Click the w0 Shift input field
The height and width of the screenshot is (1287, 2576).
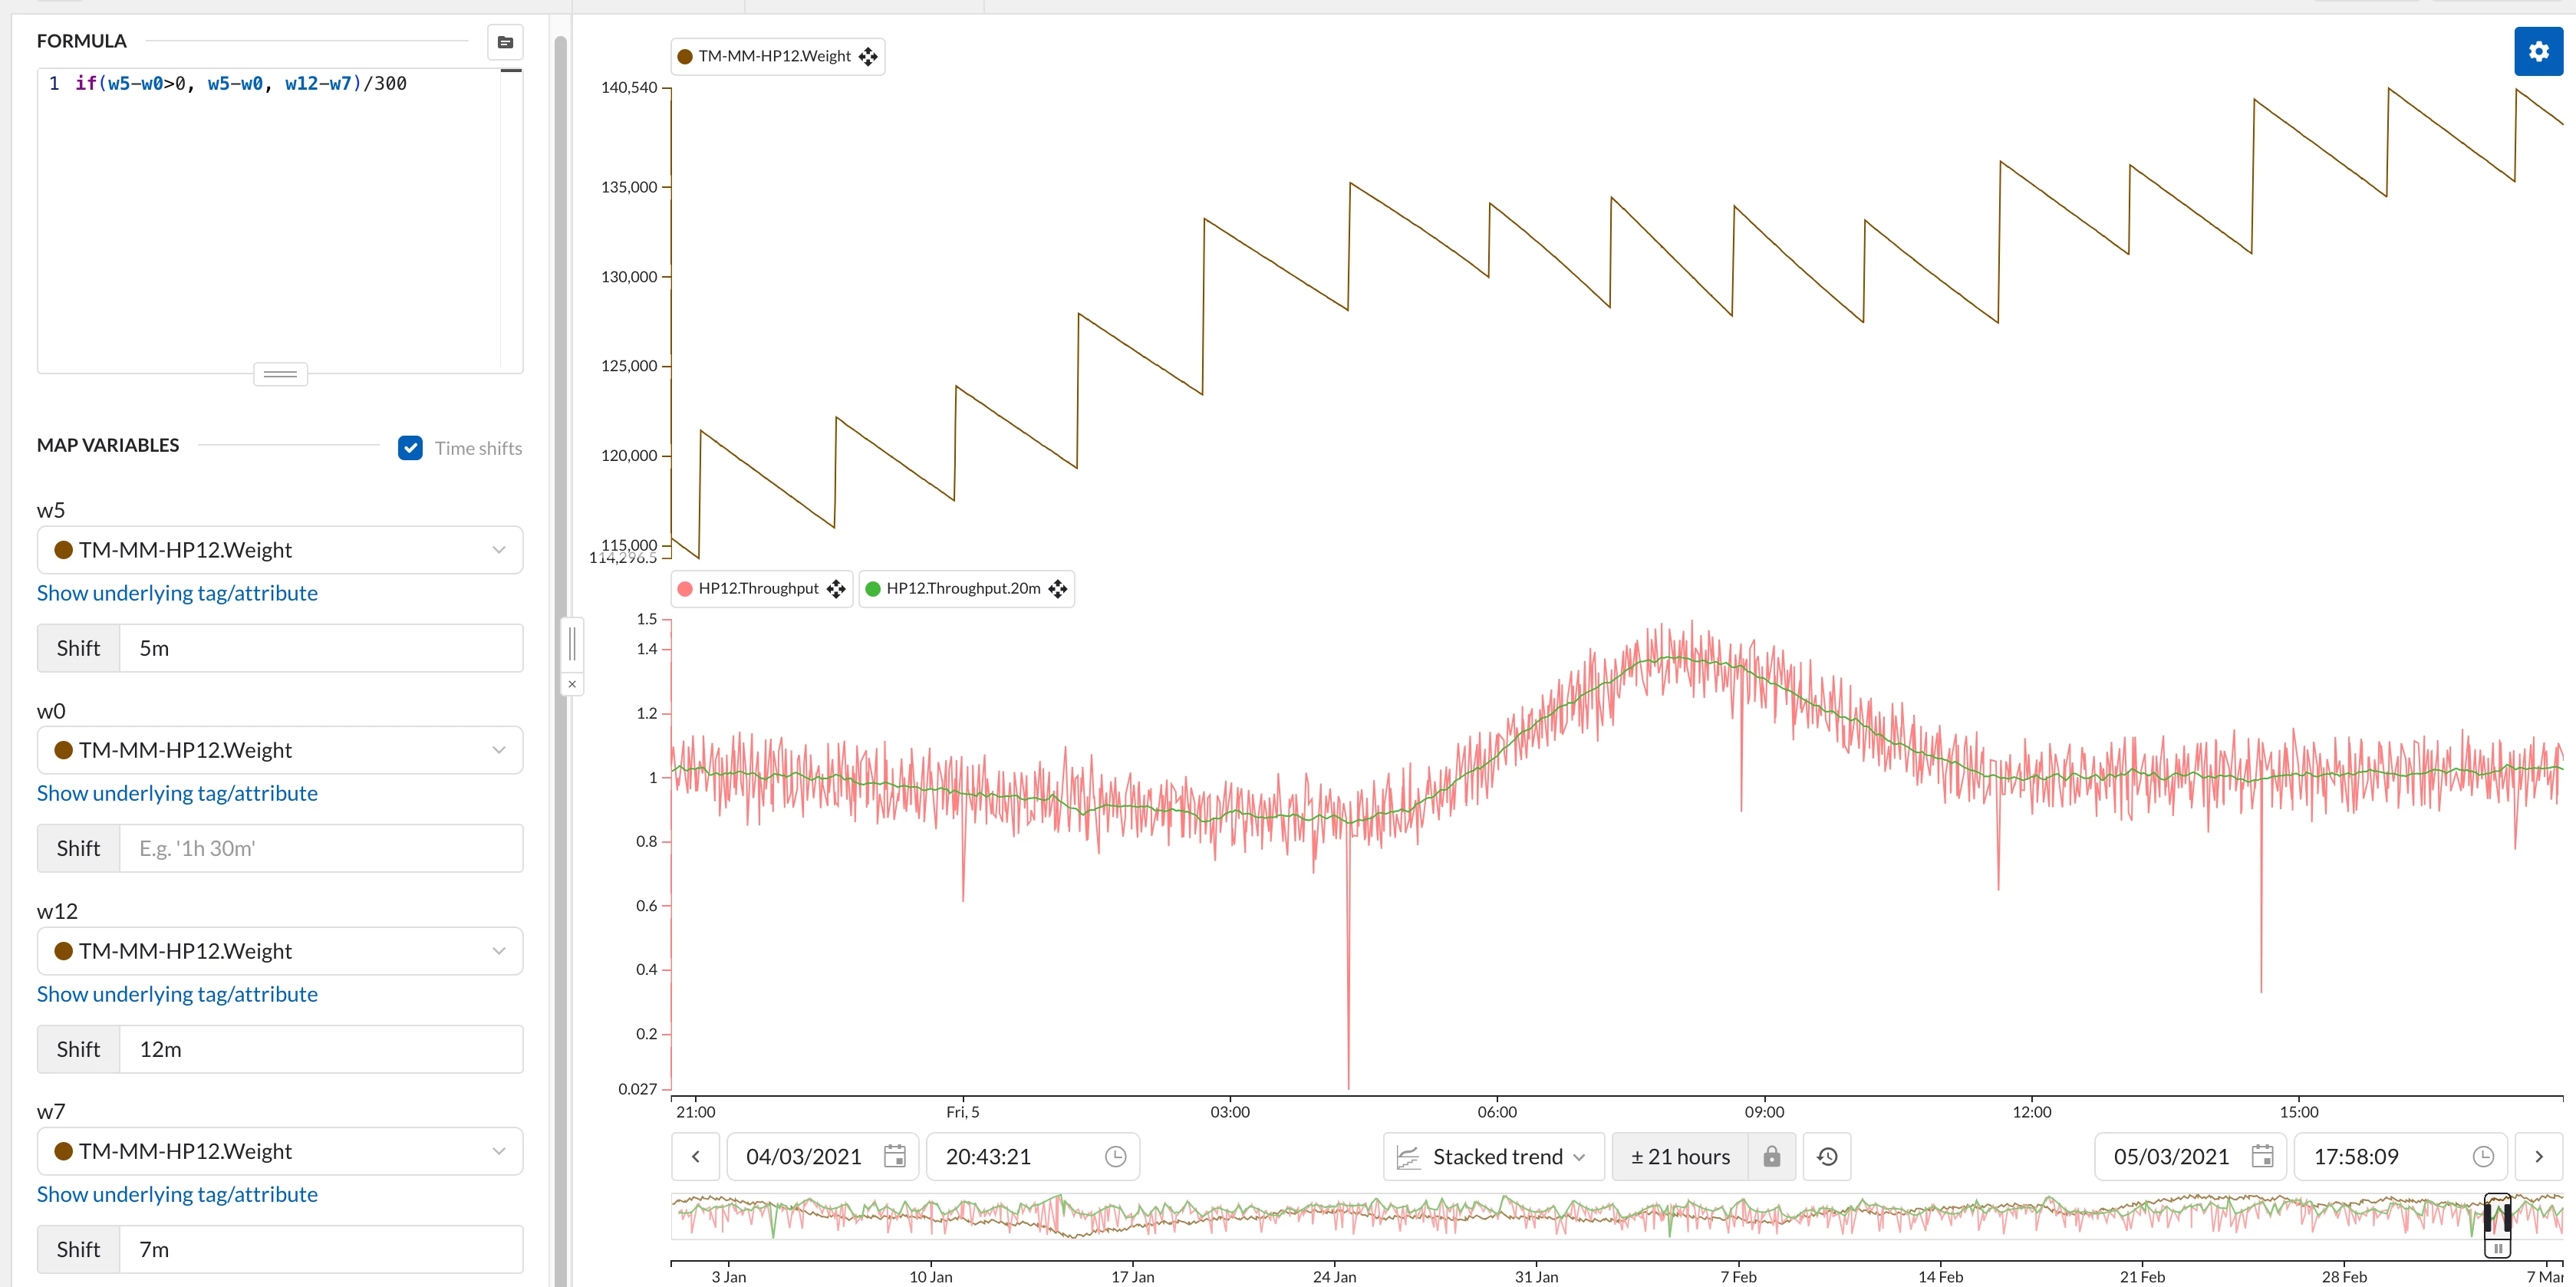click(320, 848)
